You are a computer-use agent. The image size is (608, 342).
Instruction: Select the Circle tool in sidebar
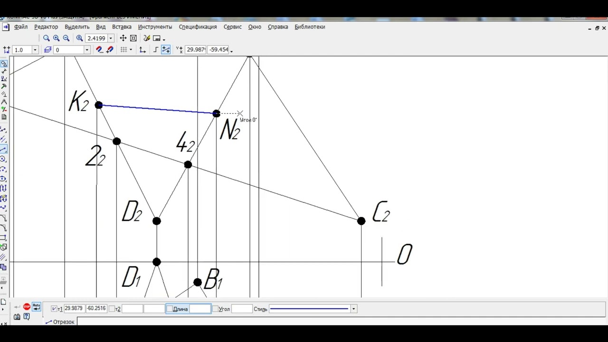click(x=4, y=159)
